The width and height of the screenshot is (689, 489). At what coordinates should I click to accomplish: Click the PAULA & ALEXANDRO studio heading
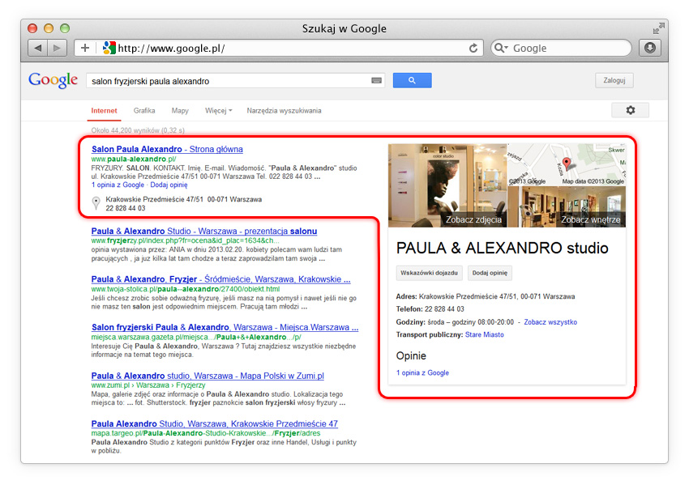point(502,248)
